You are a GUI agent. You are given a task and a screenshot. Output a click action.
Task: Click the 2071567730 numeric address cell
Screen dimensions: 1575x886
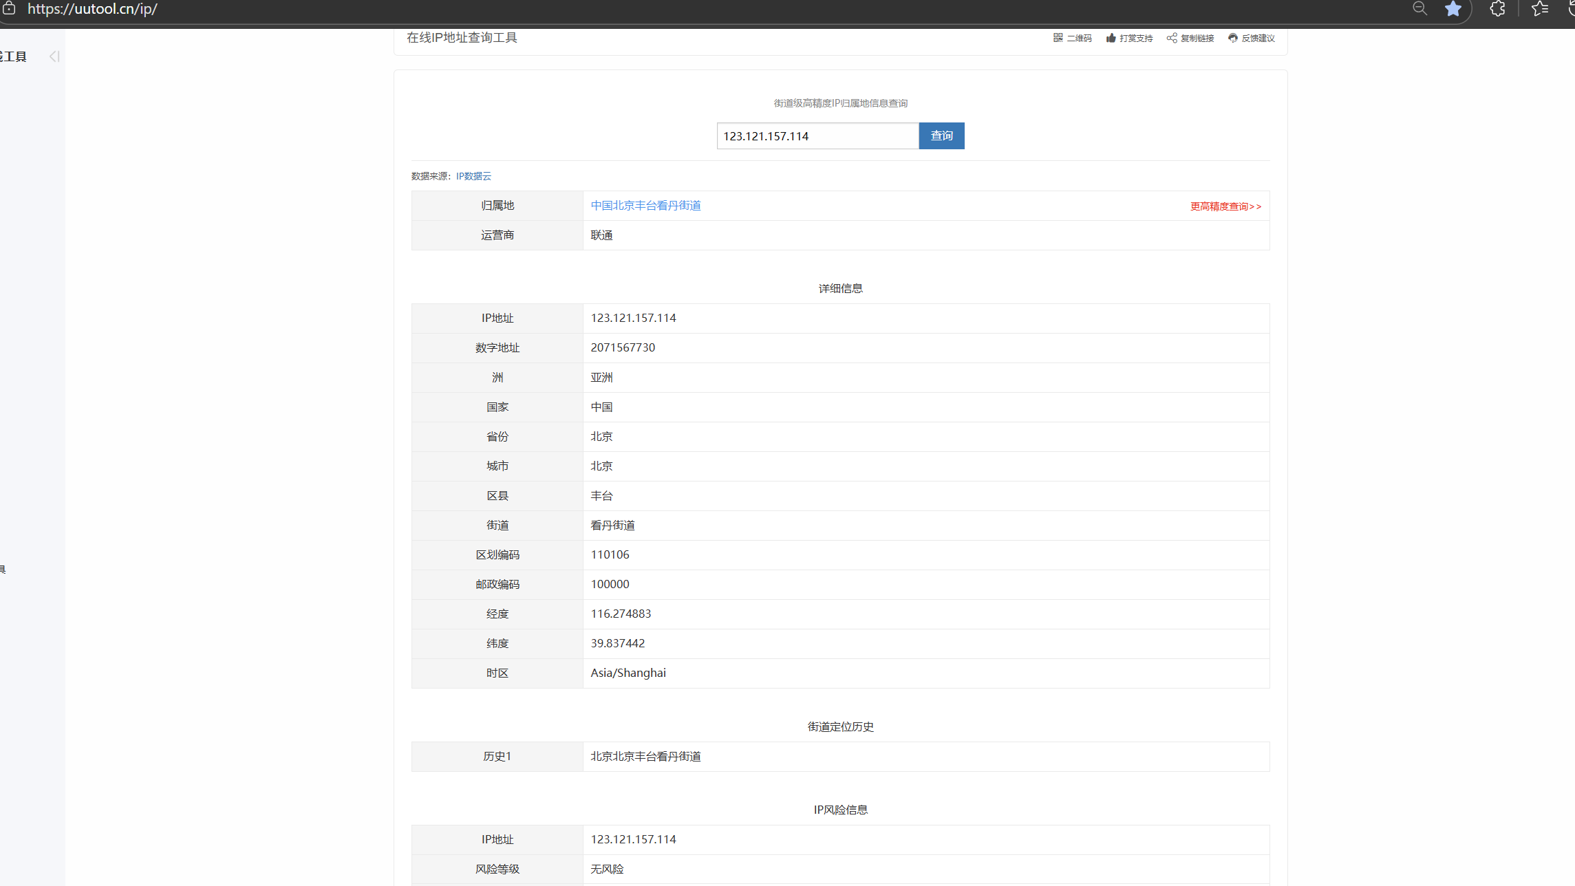click(x=623, y=347)
